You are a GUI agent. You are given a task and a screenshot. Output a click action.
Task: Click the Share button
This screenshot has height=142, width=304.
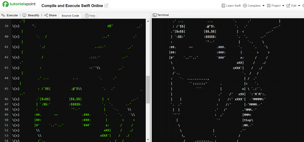50,15
